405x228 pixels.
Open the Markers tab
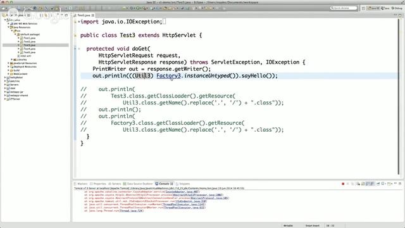point(80,184)
